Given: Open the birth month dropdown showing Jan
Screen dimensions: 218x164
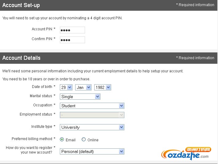Looking at the screenshot, I should [83, 87].
